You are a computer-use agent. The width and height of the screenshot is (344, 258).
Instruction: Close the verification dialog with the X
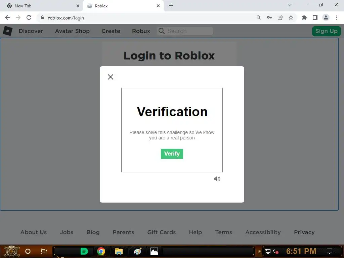(110, 77)
